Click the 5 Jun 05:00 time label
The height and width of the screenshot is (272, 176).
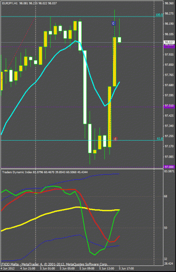pos(67,269)
